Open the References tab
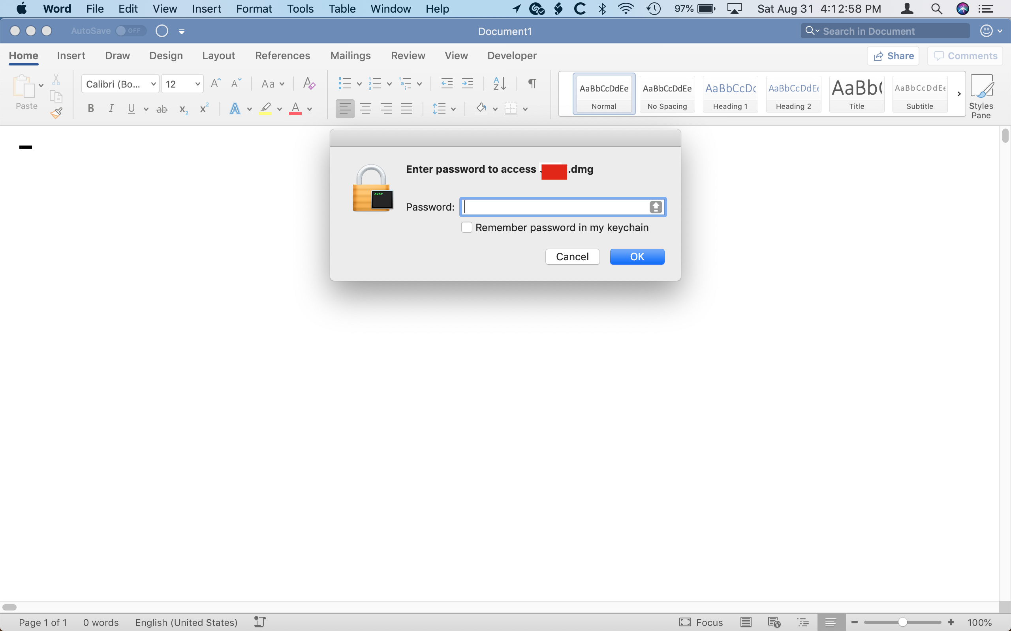This screenshot has height=631, width=1011. pos(282,56)
